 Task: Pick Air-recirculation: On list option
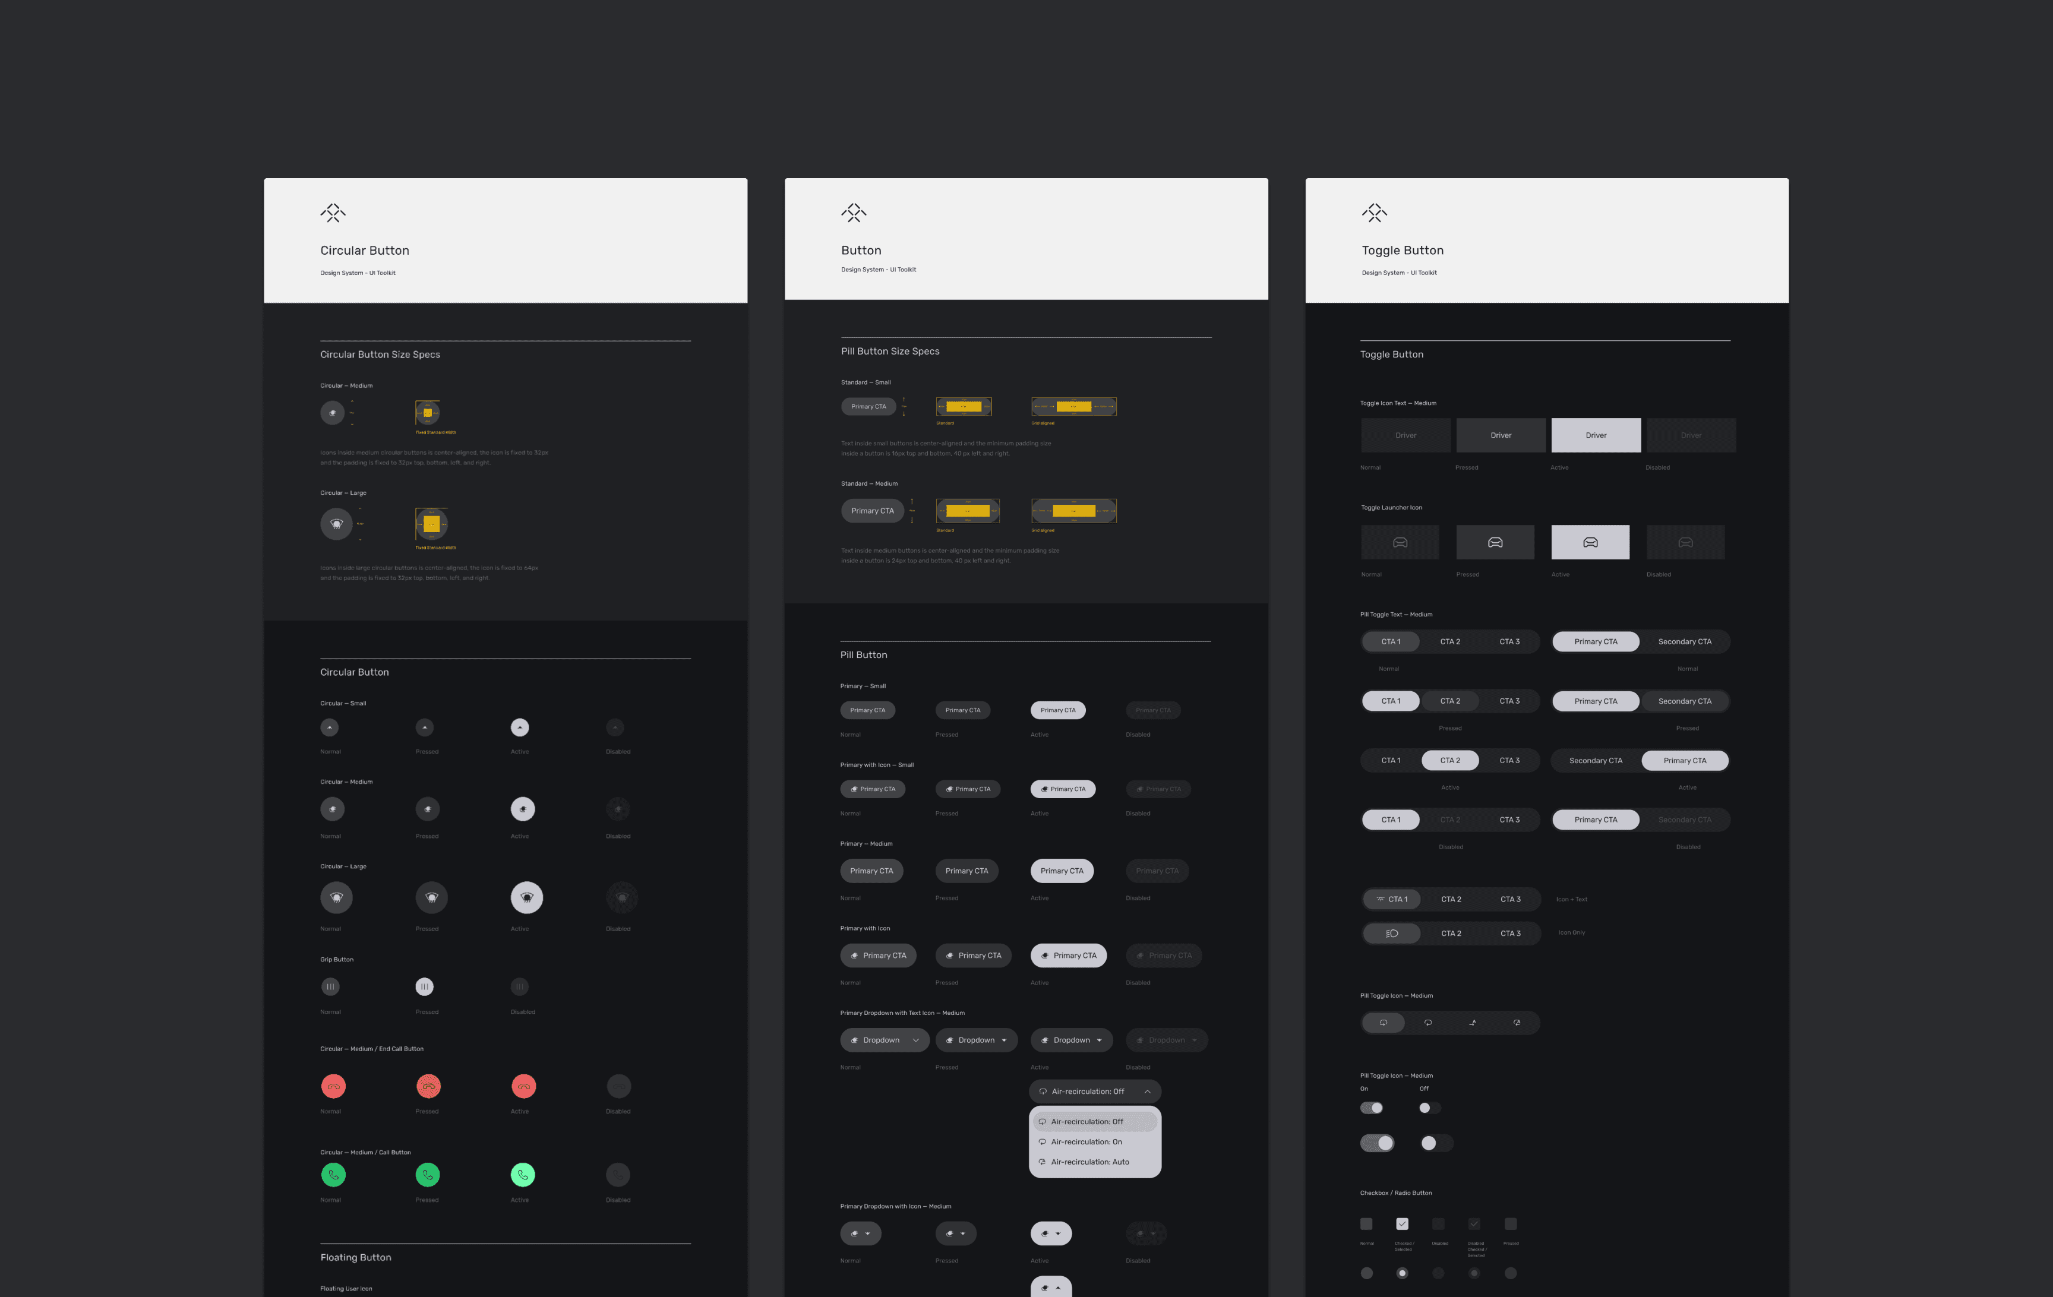click(x=1086, y=1142)
